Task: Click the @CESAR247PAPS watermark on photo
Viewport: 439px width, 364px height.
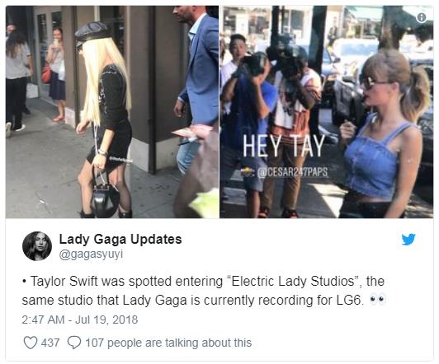Action: [290, 172]
